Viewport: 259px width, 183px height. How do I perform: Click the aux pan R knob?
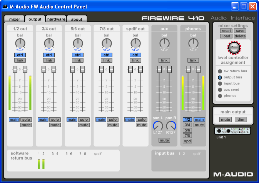[171, 126]
